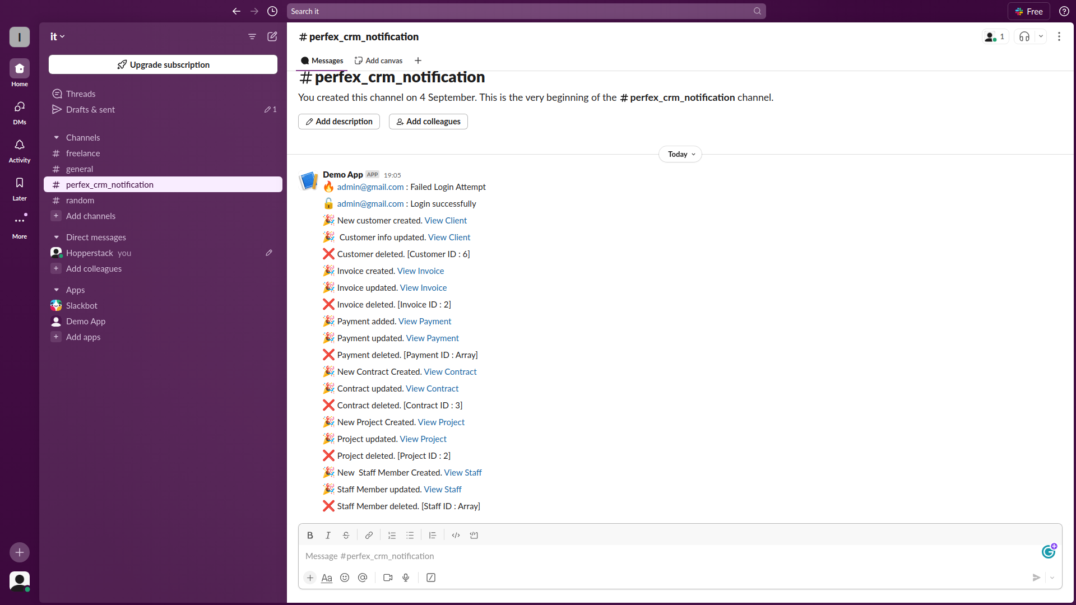1076x605 pixels.
Task: Open the emoji picker
Action: click(345, 578)
